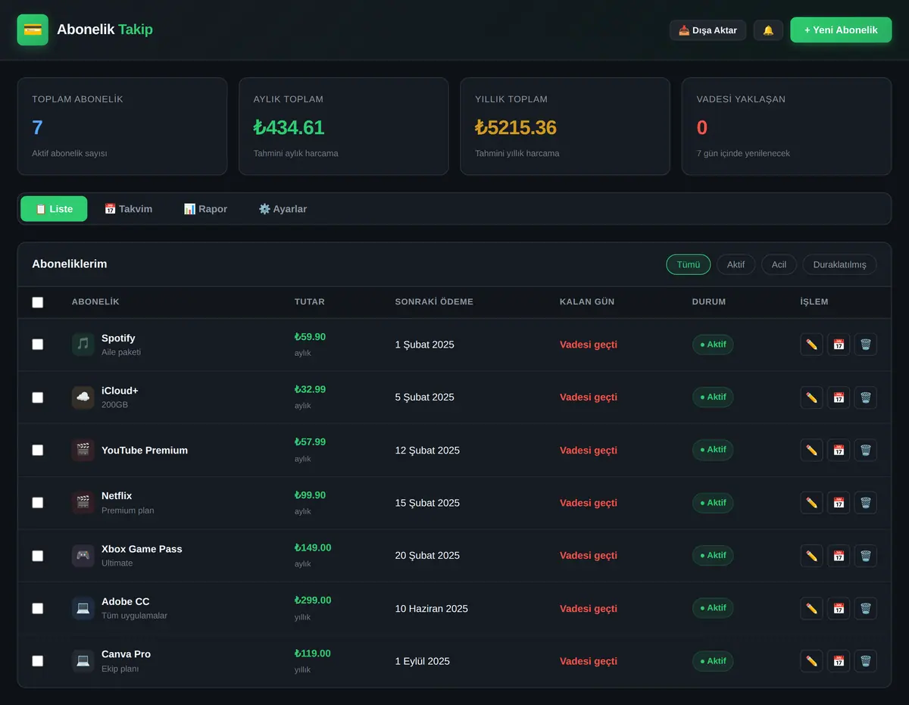This screenshot has width=909, height=705.
Task: Filter the list by Tümü
Action: [x=689, y=264]
